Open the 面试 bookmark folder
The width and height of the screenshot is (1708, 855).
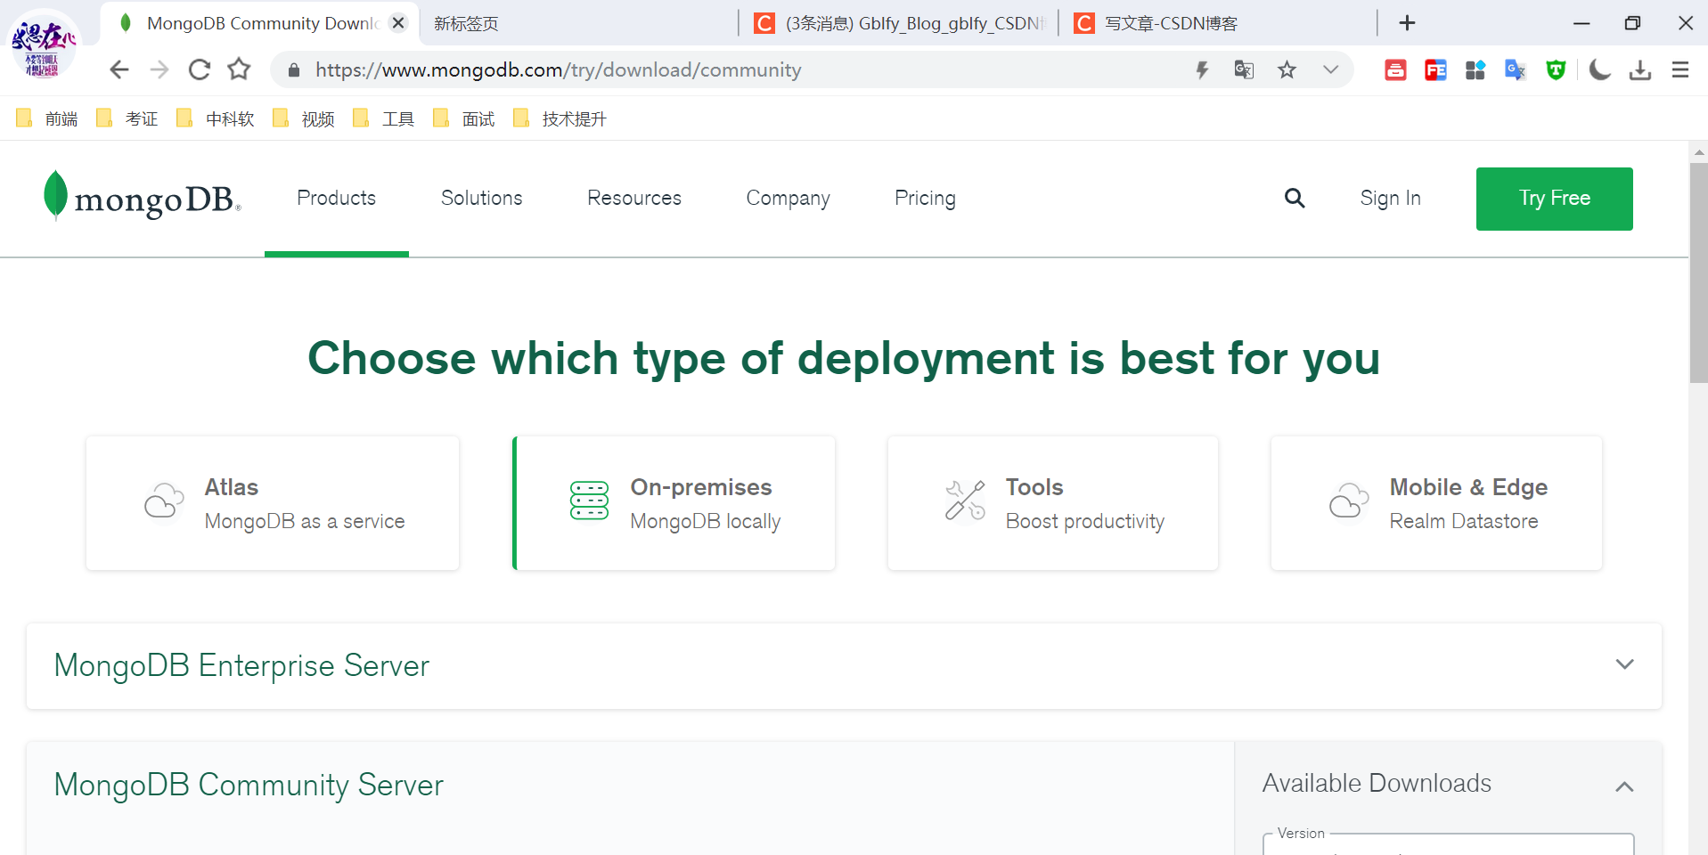click(464, 118)
